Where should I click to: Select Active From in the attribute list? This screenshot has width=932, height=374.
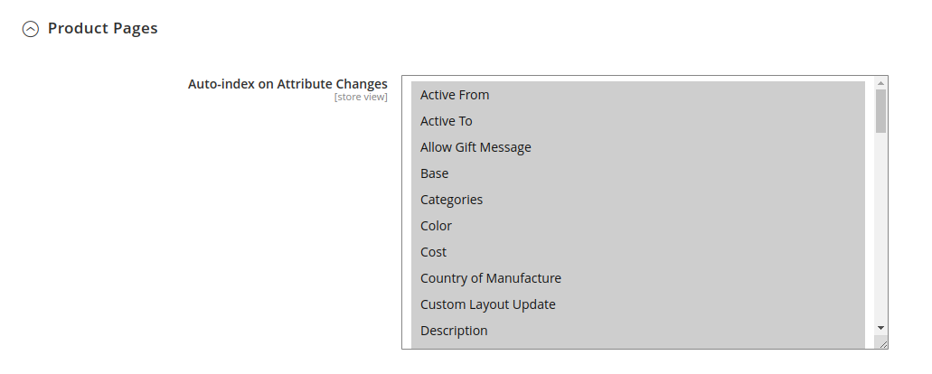[x=638, y=95]
